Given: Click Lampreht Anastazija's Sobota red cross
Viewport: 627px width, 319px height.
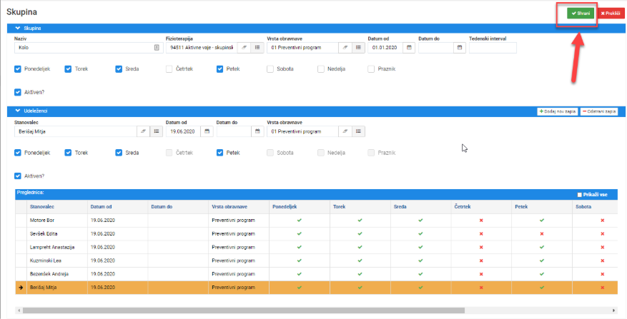Looking at the screenshot, I should point(603,247).
